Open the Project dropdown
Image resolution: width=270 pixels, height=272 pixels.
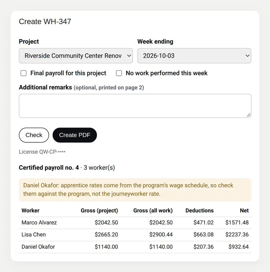coord(76,56)
